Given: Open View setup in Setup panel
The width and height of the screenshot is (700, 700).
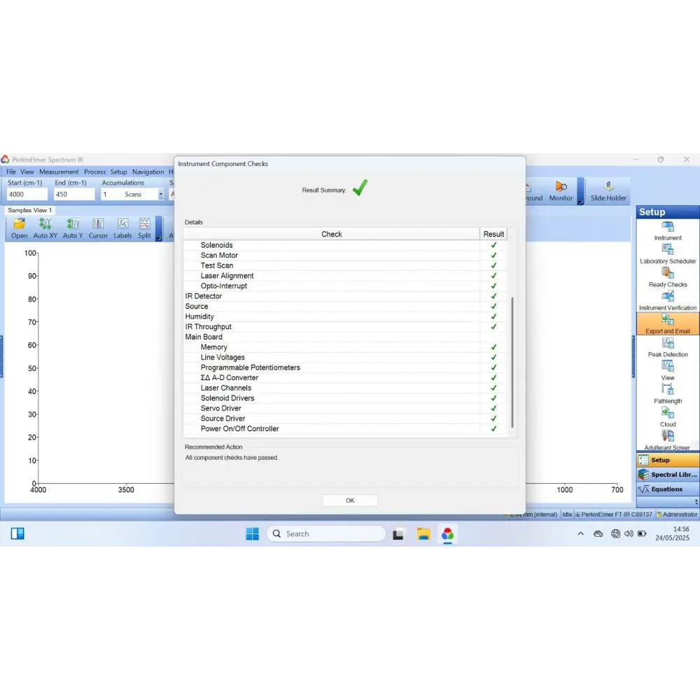Looking at the screenshot, I should pos(667,371).
